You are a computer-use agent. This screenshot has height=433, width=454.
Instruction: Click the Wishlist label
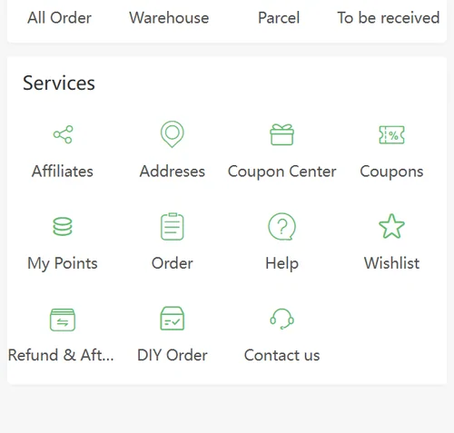(391, 263)
